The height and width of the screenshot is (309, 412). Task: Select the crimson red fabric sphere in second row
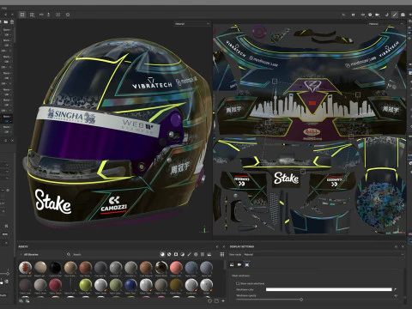coord(55,285)
